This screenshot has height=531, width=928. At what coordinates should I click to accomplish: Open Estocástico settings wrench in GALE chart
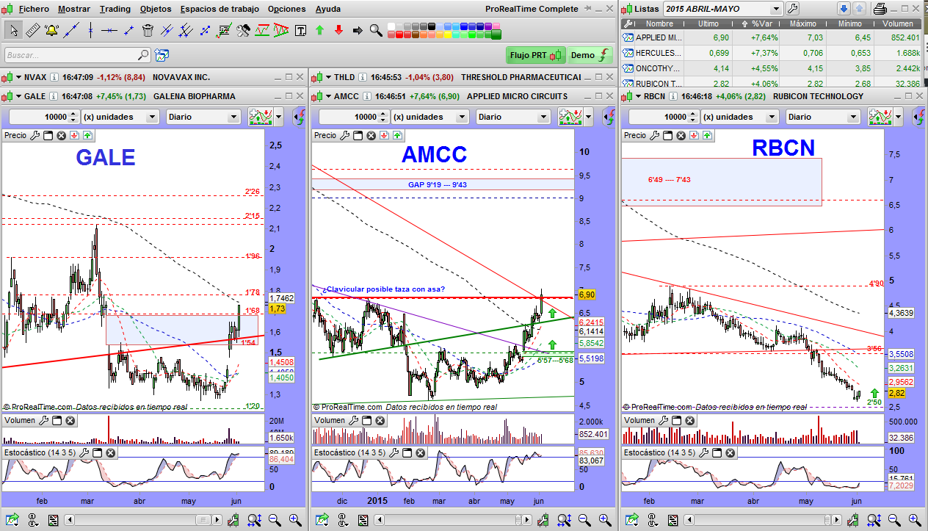pos(84,452)
